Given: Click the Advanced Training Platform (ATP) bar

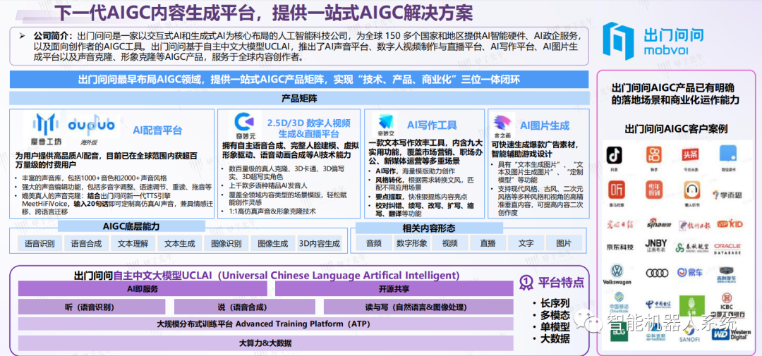Looking at the screenshot, I should tap(266, 324).
